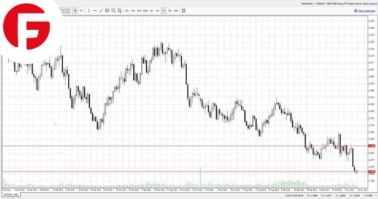Screen dimensions: 378x199
Task: Choose the horizontal line drawing tool
Action: point(95,11)
